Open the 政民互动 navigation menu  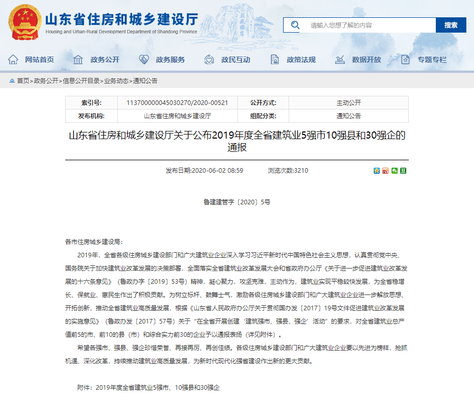click(x=236, y=60)
